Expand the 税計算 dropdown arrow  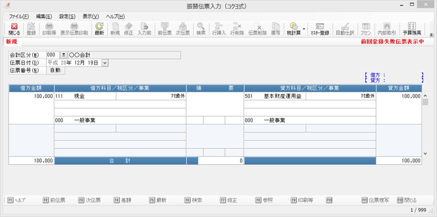304,29
